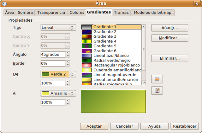Click the save gradient list icon
Image resolution: width=202 pixels, height=133 pixels.
point(157,90)
